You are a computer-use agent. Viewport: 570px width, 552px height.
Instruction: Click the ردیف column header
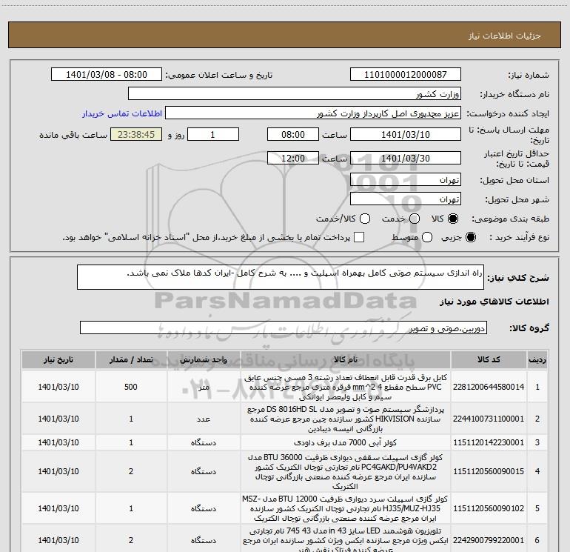click(537, 359)
